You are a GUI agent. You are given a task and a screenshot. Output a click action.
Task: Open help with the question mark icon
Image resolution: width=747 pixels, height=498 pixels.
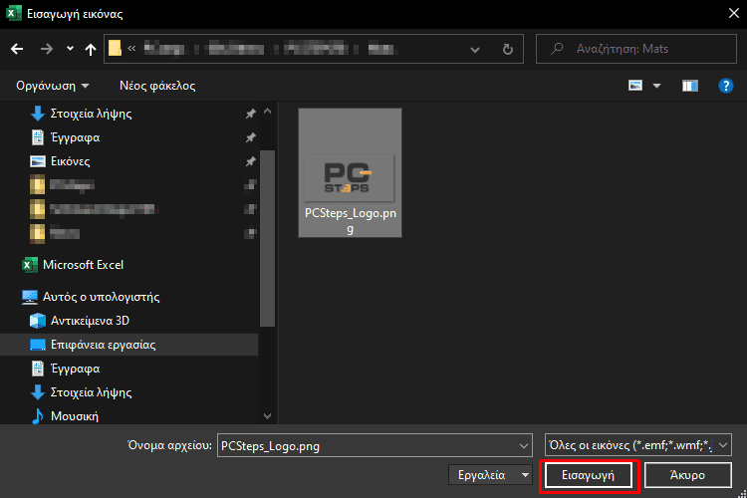tap(725, 86)
